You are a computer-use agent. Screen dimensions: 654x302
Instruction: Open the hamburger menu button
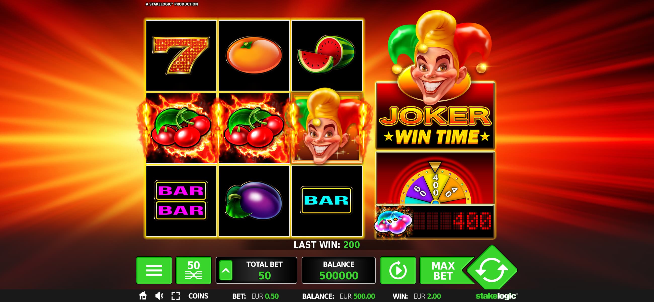coord(154,270)
